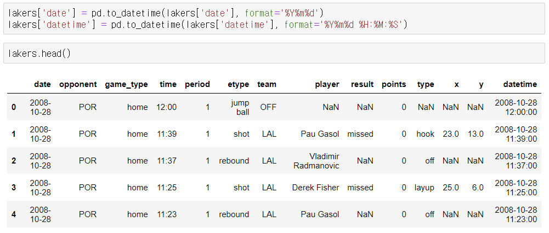The width and height of the screenshot is (549, 233).
Task: Click the 'hook' type cell
Action: (426, 134)
